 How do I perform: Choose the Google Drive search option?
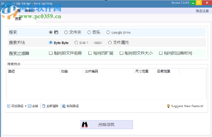108,32
